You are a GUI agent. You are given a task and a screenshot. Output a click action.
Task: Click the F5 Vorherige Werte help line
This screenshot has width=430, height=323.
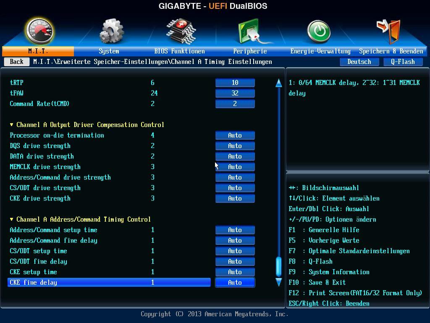coord(324,240)
